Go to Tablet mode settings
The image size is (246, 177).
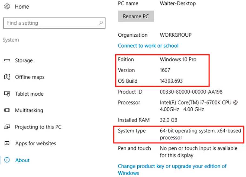29,94
